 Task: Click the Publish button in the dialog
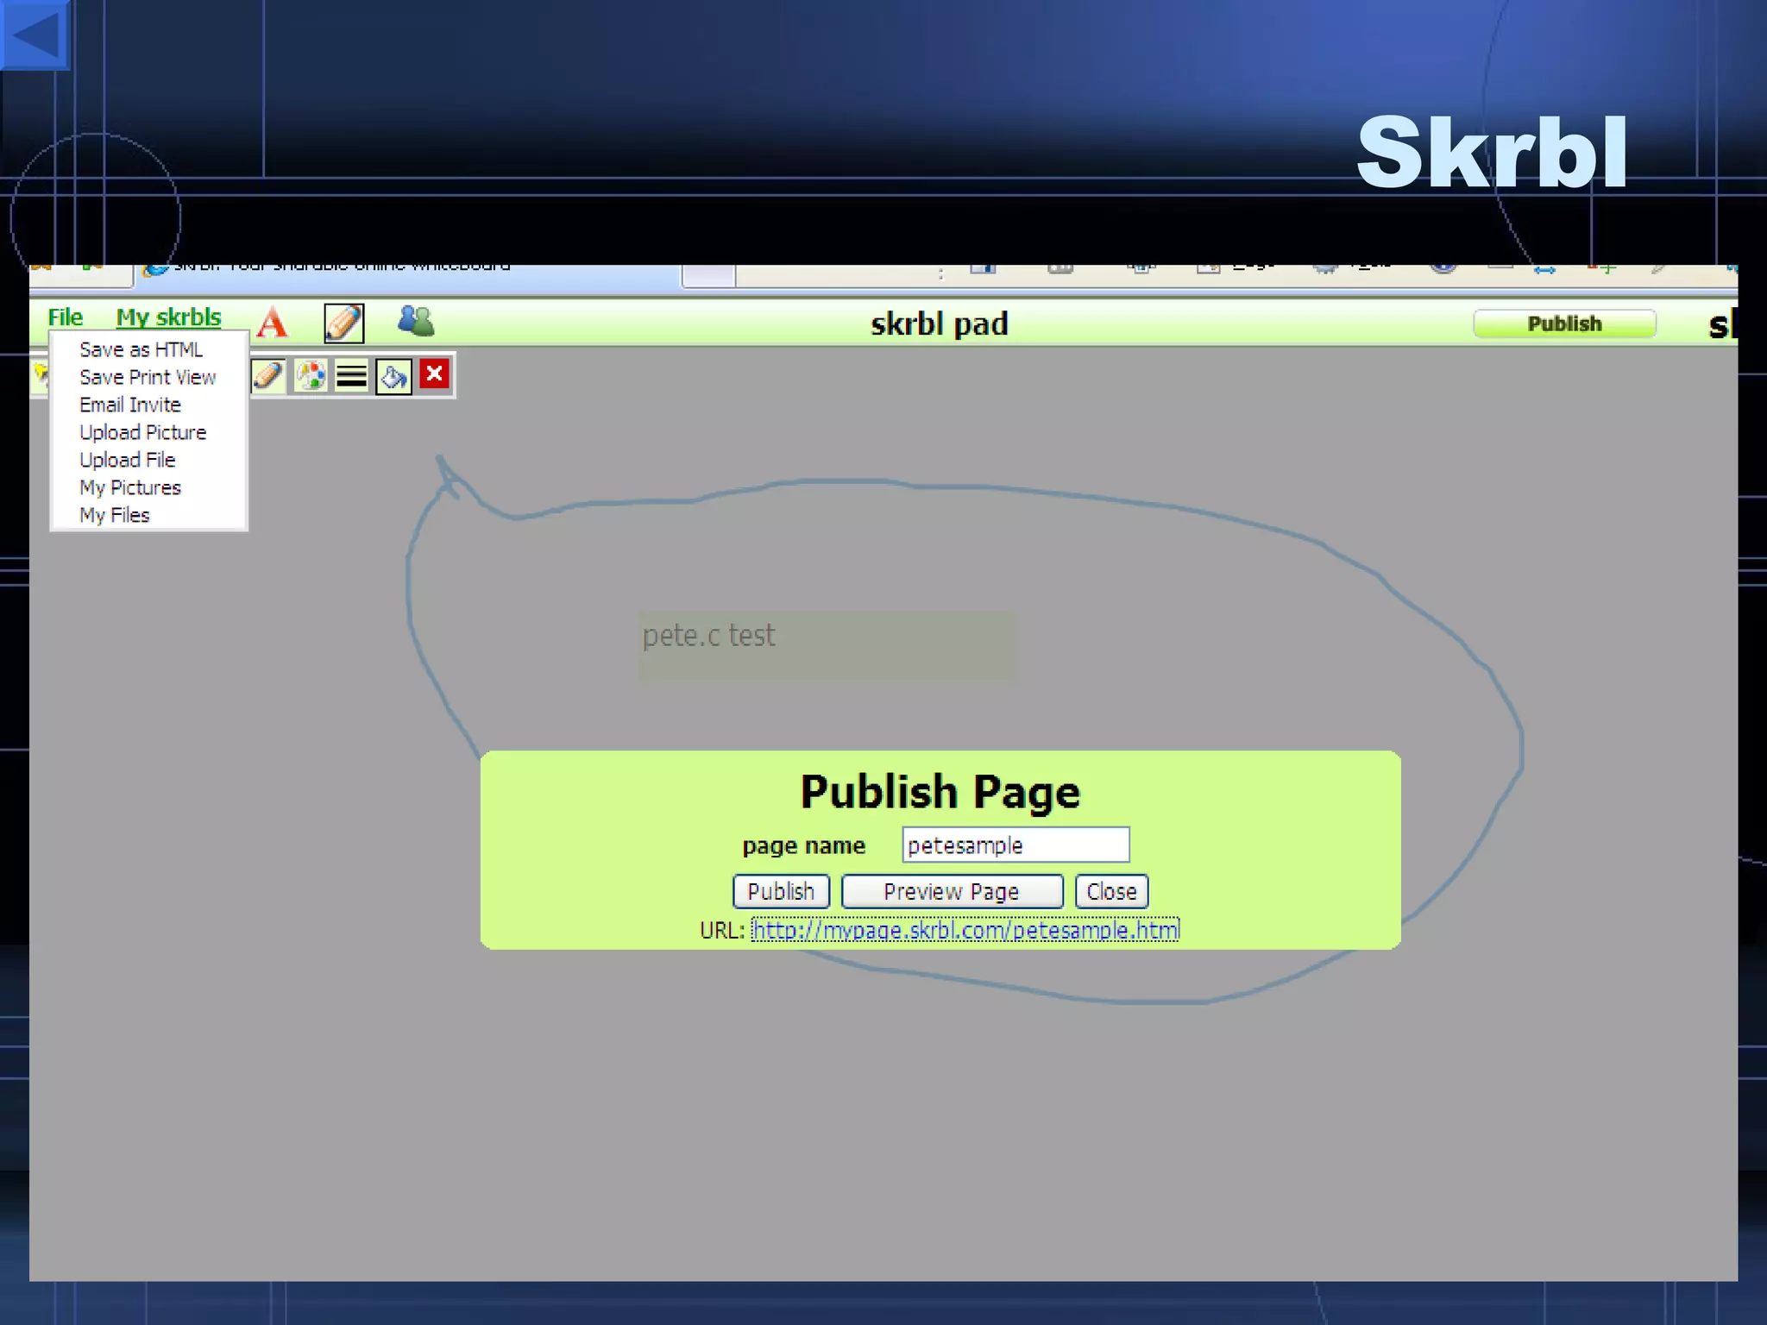[x=780, y=891]
